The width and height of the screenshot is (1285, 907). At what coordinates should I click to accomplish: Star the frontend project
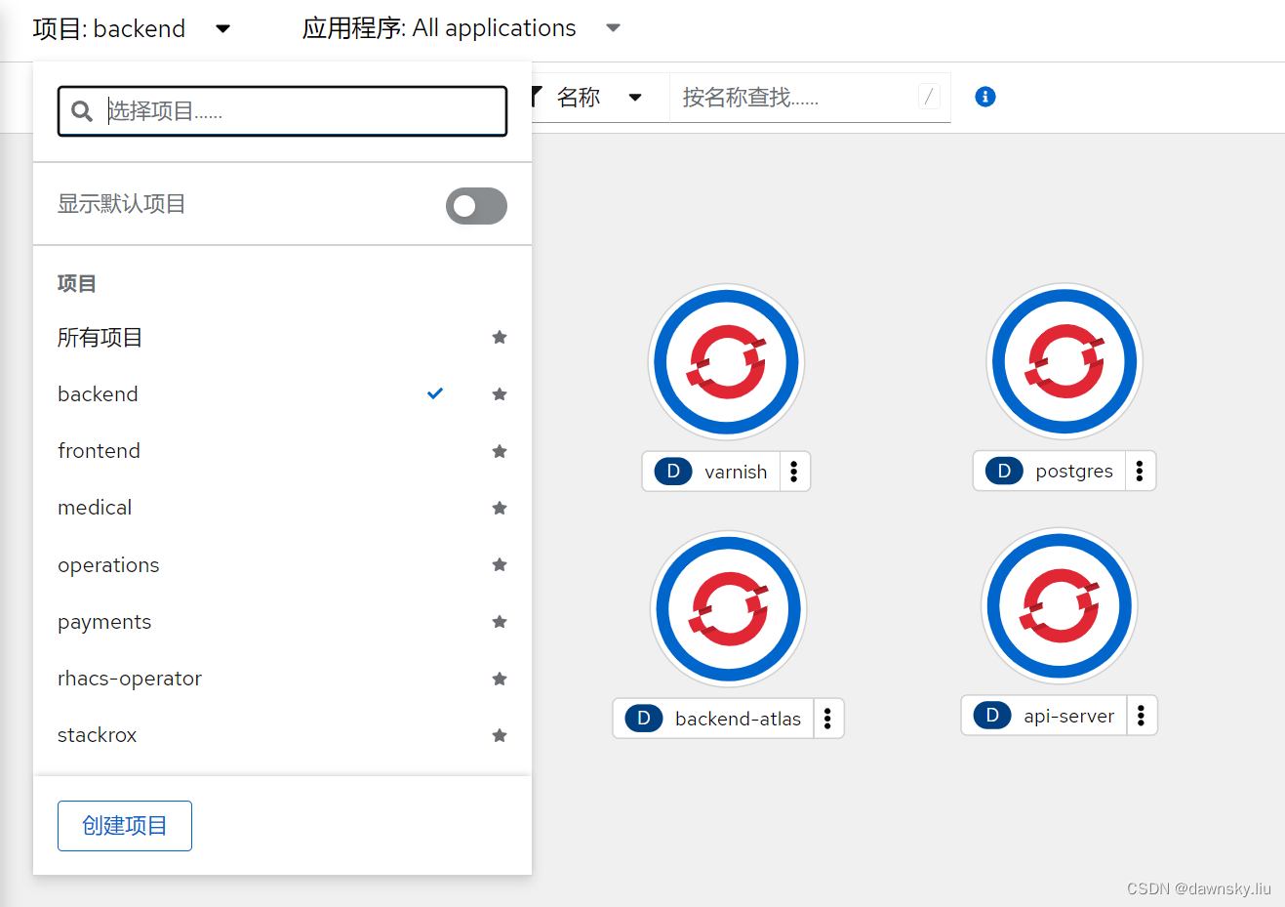pyautogui.click(x=500, y=451)
